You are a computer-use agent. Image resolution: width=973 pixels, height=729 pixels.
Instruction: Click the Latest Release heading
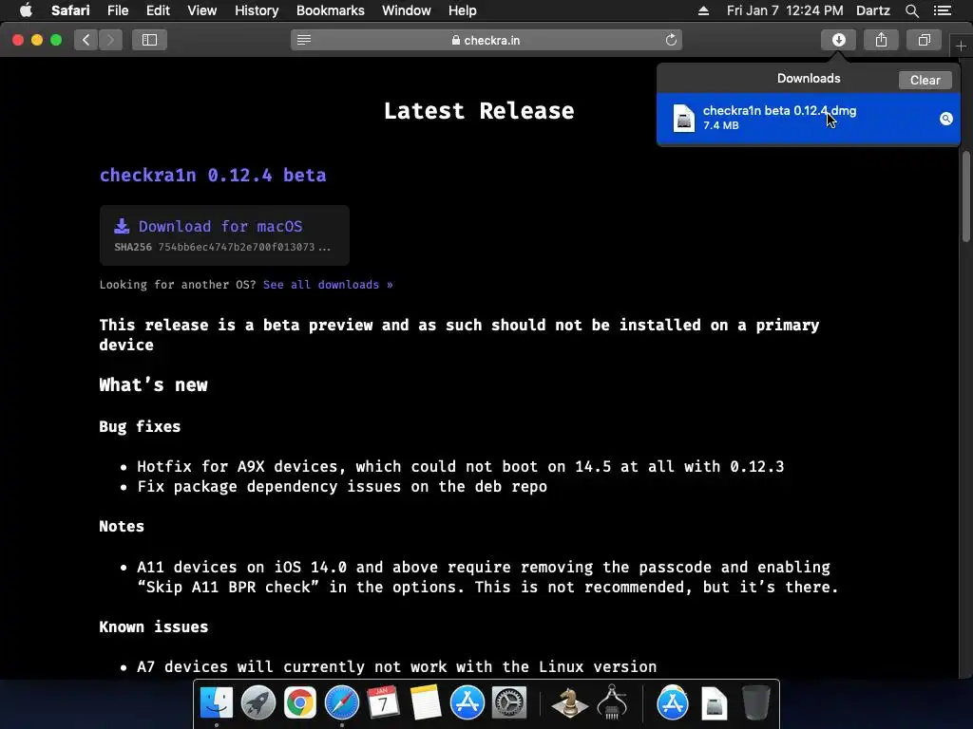click(479, 111)
